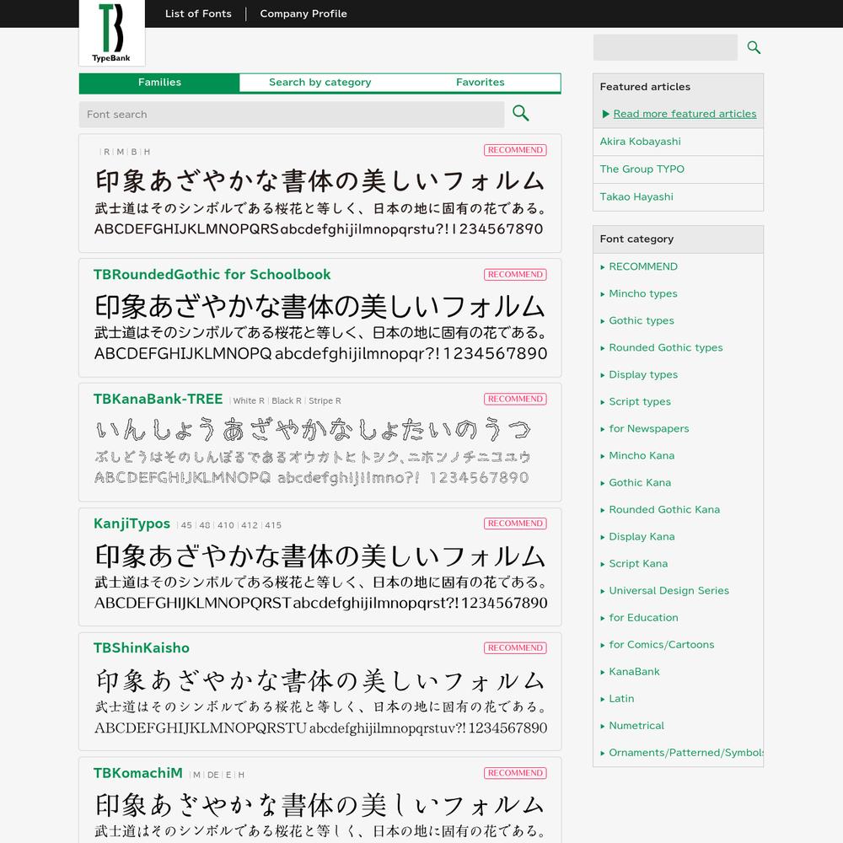
Task: Open Read more featured articles link
Action: (685, 114)
